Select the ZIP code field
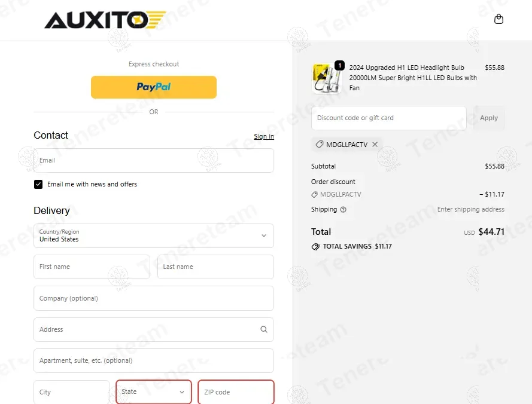Screen dimensions: 532x404 pos(236,392)
